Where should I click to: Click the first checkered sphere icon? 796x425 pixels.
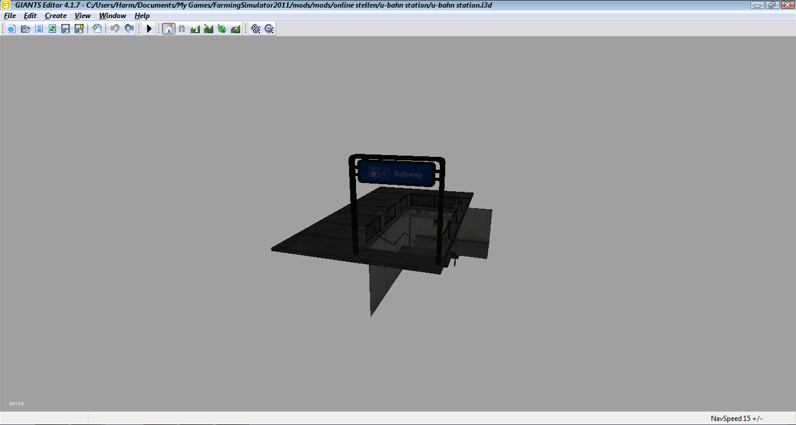(255, 29)
